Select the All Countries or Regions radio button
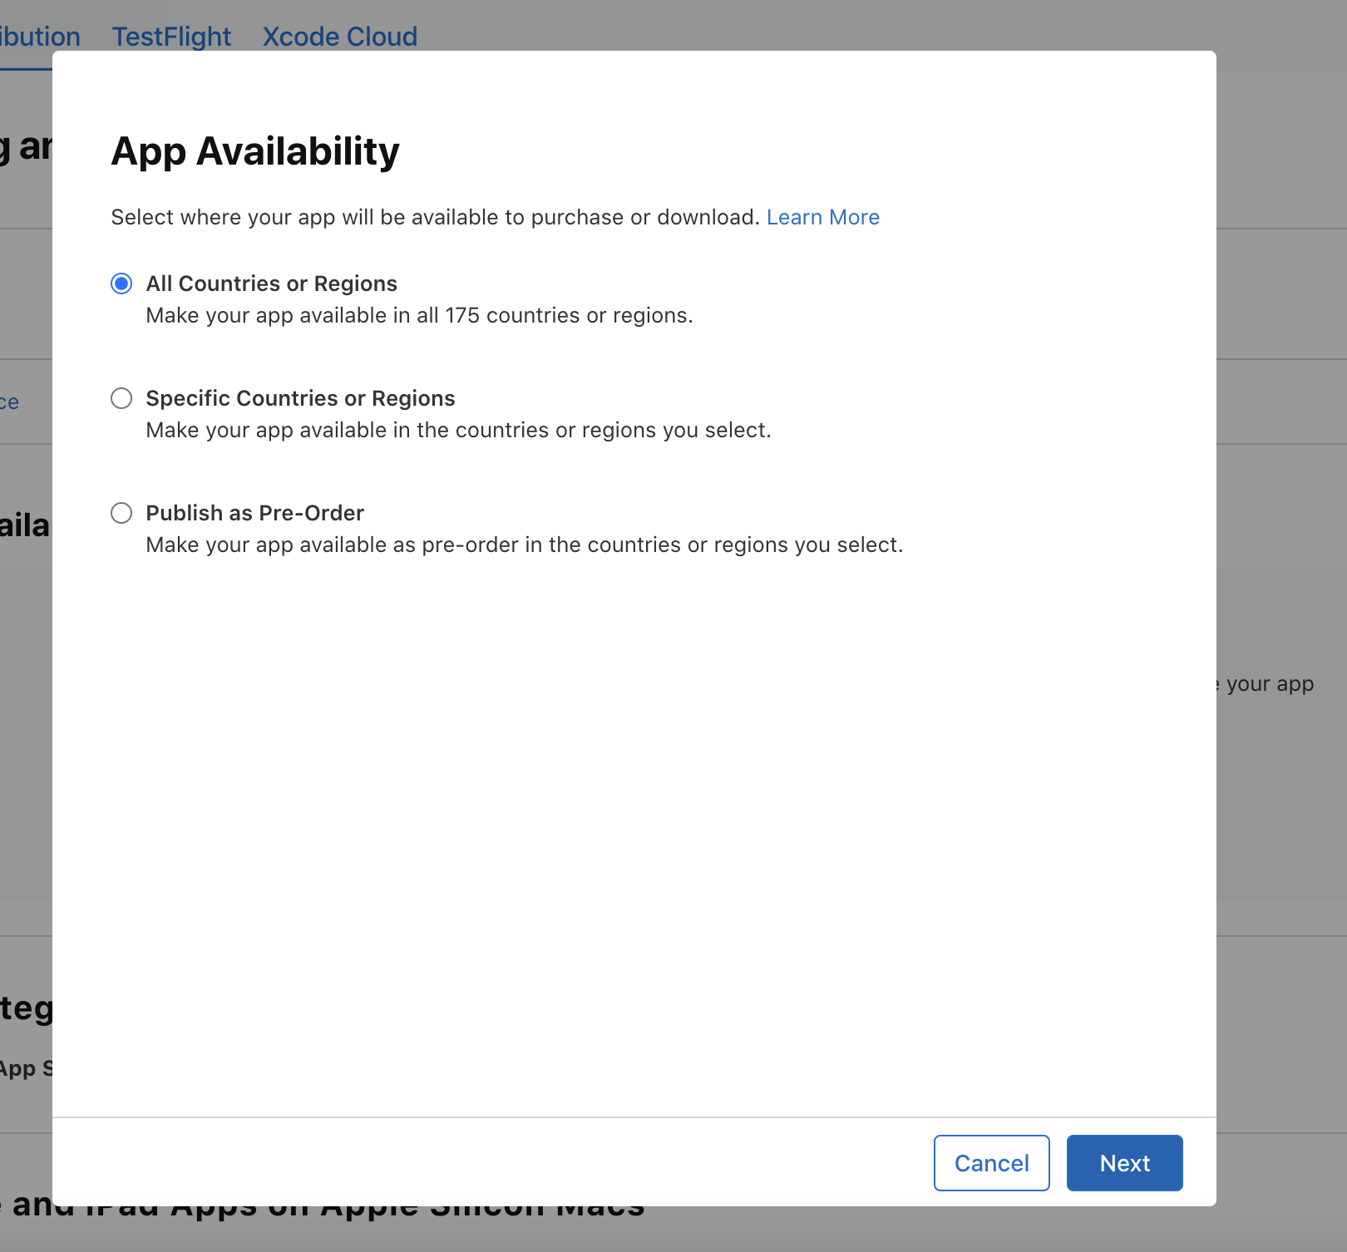Viewport: 1347px width, 1252px height. click(x=121, y=283)
